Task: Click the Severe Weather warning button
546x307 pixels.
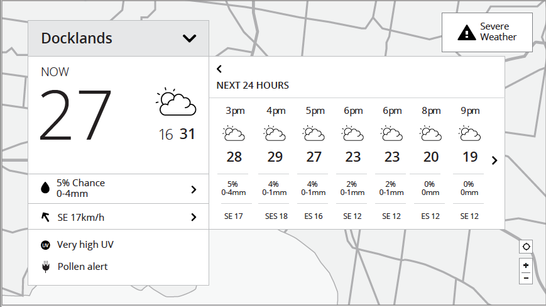Action: [x=487, y=33]
